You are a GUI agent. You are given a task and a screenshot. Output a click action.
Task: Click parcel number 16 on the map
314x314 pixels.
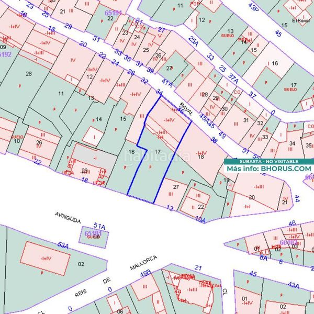point(131,152)
